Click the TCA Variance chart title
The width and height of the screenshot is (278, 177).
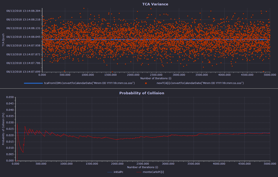(155, 4)
